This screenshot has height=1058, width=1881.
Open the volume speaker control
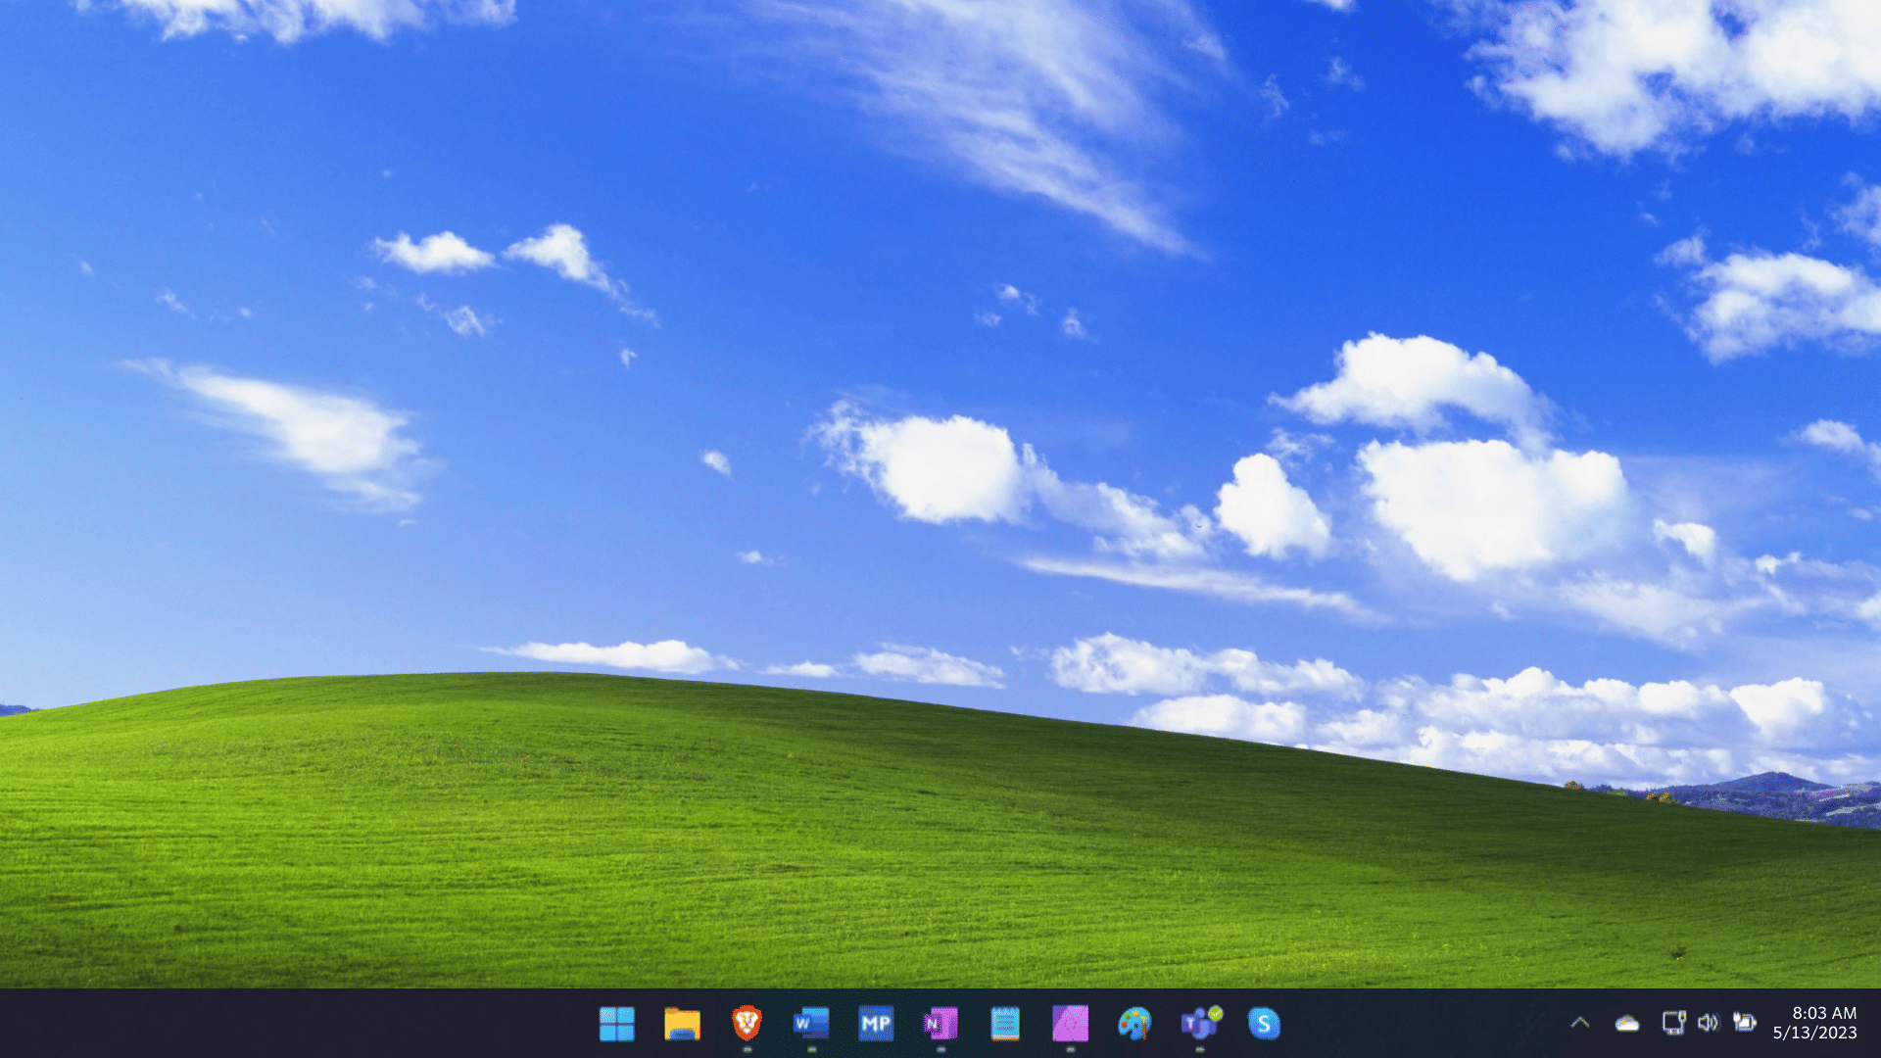(x=1708, y=1023)
